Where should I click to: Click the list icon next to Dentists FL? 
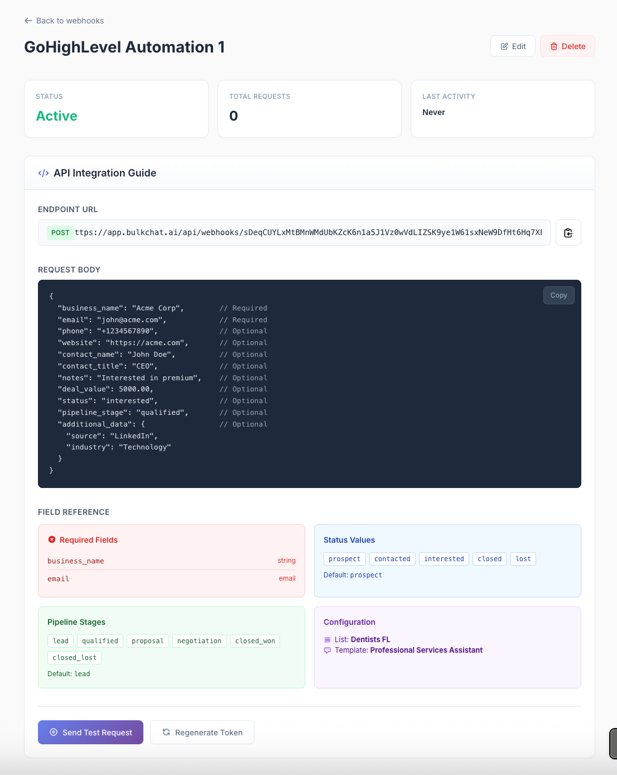click(x=327, y=640)
